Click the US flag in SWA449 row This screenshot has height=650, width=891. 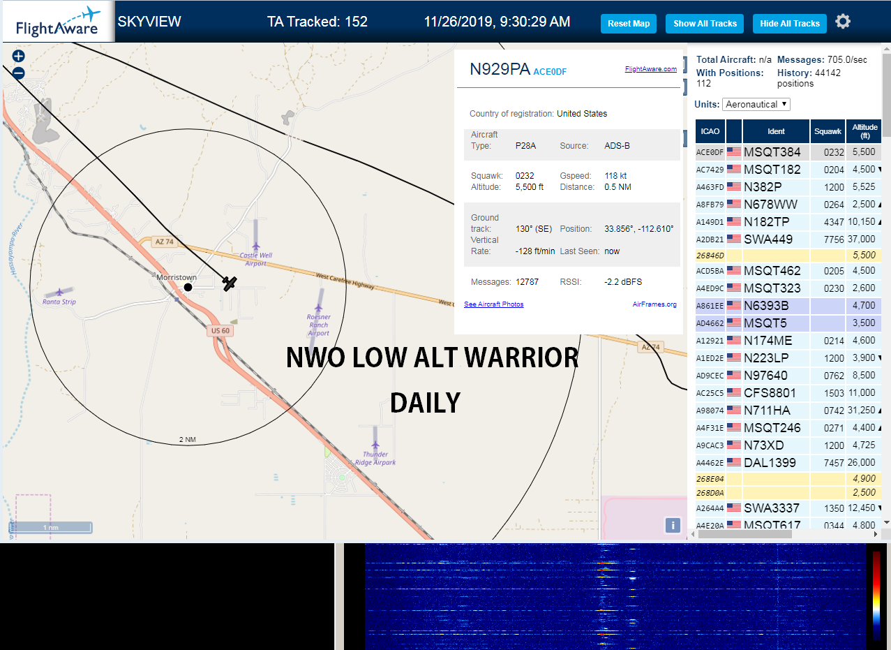(x=734, y=239)
